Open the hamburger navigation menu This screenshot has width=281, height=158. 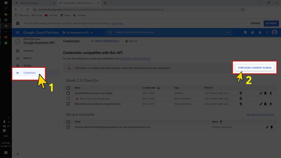(x=18, y=32)
